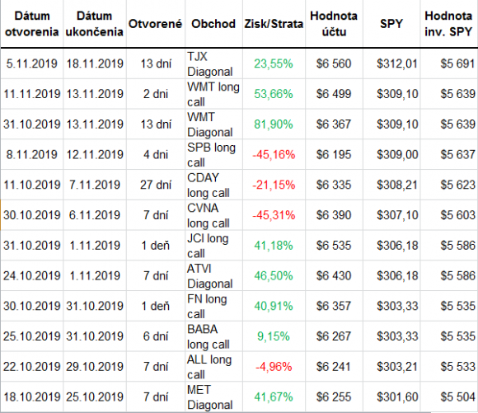This screenshot has height=413, width=478.
Task: Select the SPY investment value $5 691
Action: [457, 63]
